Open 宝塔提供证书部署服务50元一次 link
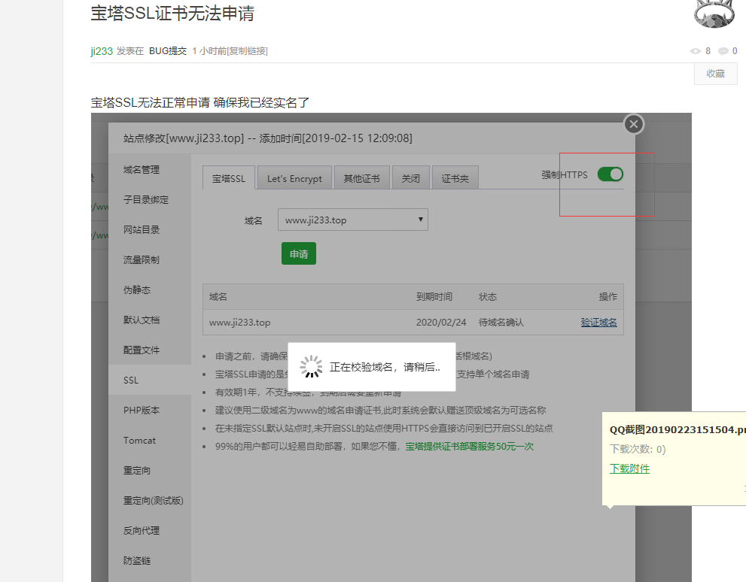This screenshot has width=746, height=582. tap(470, 446)
